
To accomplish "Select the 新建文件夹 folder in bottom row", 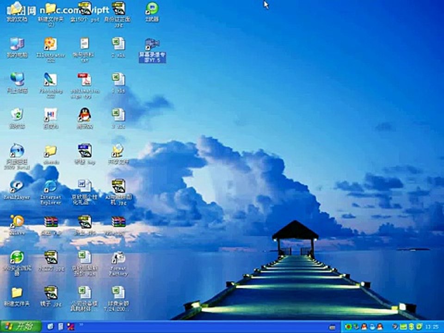I will point(17,296).
